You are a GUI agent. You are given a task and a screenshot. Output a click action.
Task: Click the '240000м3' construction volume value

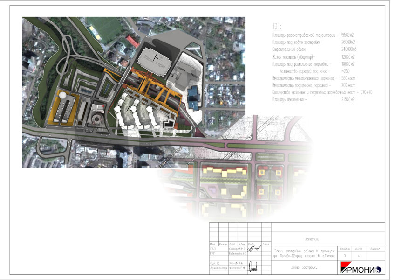click(349, 49)
